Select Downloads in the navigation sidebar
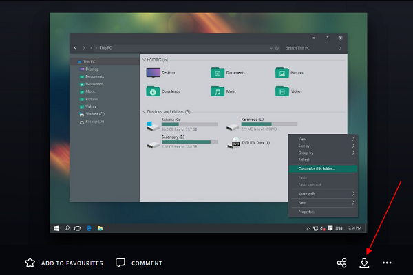413x275 pixels. coord(94,84)
